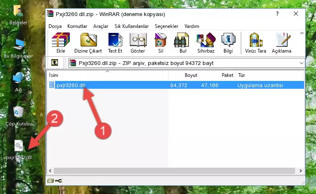The image size is (316, 194).
Task: Open the Sık Kullanılanlar menu
Action: point(131,26)
